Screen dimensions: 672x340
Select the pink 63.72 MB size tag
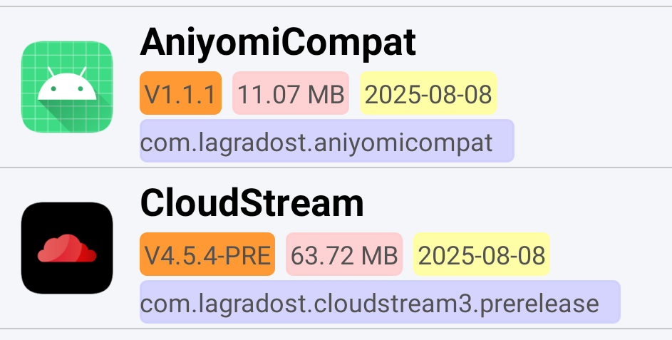[344, 254]
